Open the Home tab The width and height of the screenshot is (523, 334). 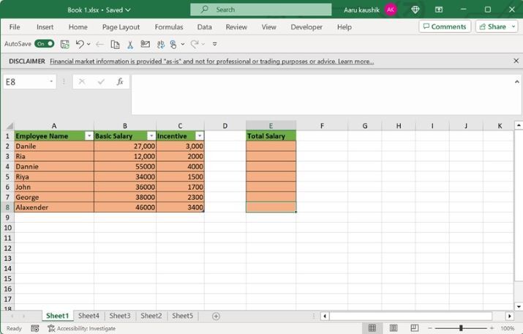click(x=78, y=27)
